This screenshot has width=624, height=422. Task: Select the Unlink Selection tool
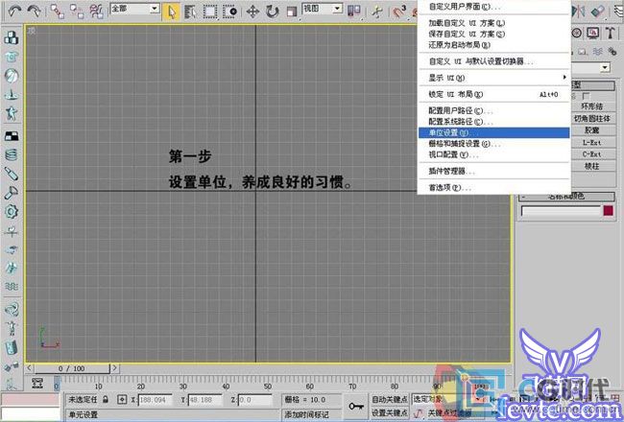click(x=77, y=12)
